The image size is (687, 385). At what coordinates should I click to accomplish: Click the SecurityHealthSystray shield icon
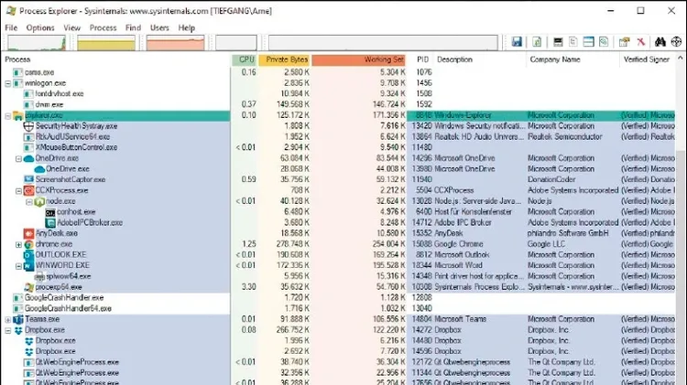click(28, 126)
